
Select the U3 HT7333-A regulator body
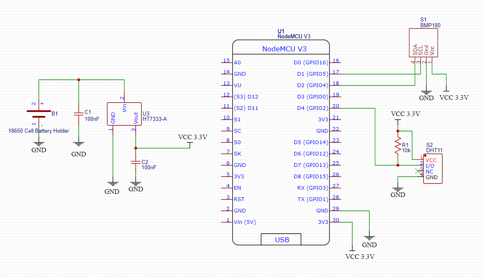[125, 114]
